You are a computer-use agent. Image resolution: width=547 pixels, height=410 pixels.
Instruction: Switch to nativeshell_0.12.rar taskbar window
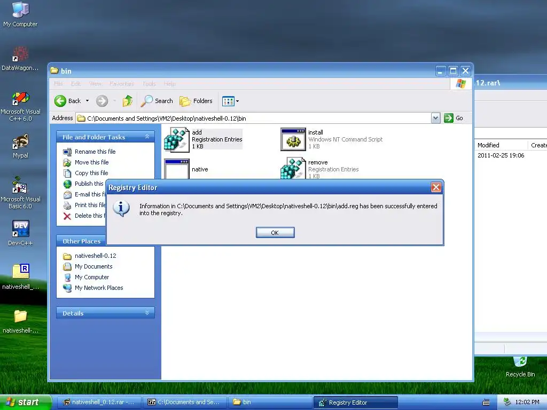point(99,403)
